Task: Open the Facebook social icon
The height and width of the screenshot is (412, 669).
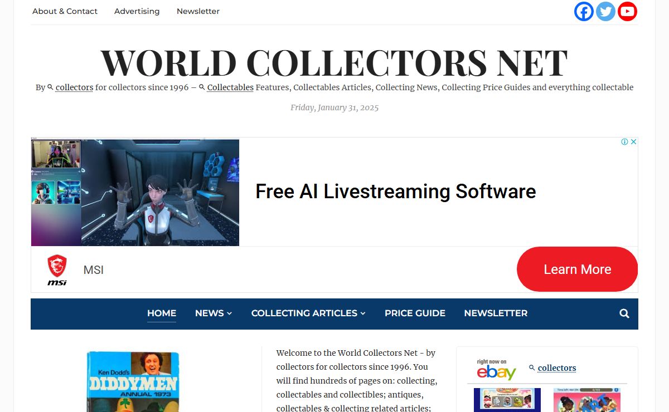Action: [584, 11]
